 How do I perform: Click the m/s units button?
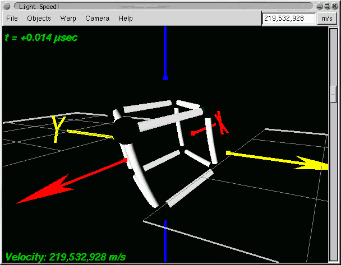point(327,18)
